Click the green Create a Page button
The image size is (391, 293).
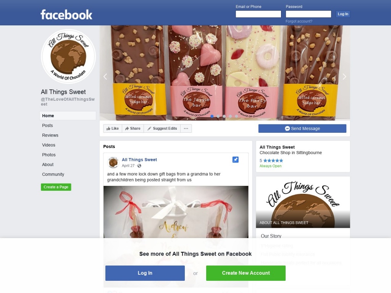coord(56,187)
